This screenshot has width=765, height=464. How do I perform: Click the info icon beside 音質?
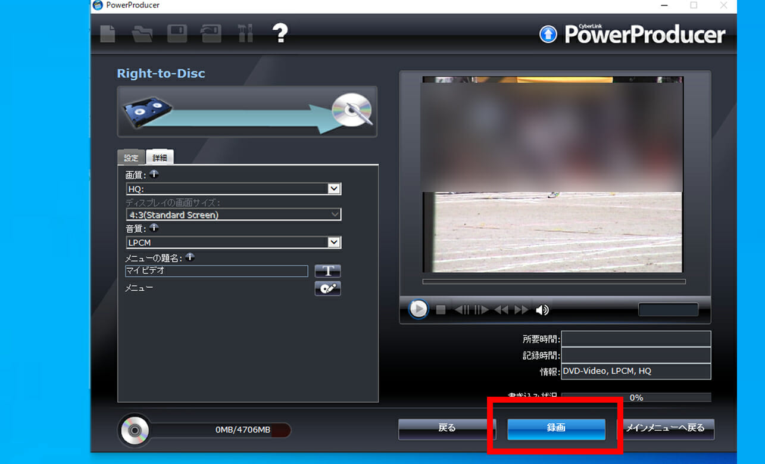[154, 228]
